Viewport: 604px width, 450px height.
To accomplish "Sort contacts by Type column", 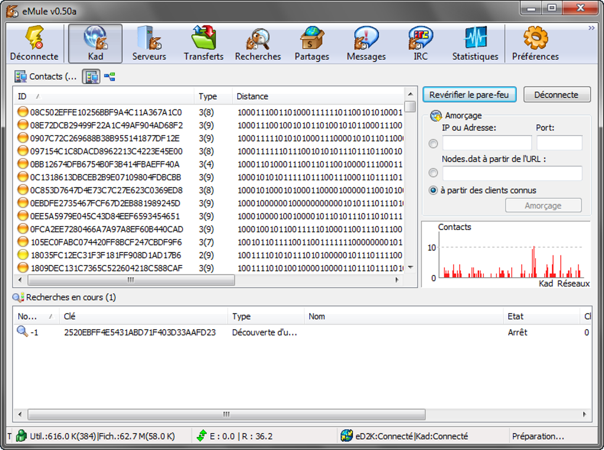I will (213, 96).
